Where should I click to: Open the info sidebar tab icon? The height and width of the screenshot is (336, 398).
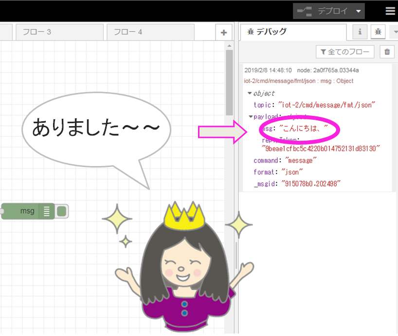tap(360, 32)
